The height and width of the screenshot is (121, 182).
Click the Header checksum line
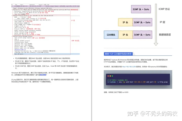28,30
